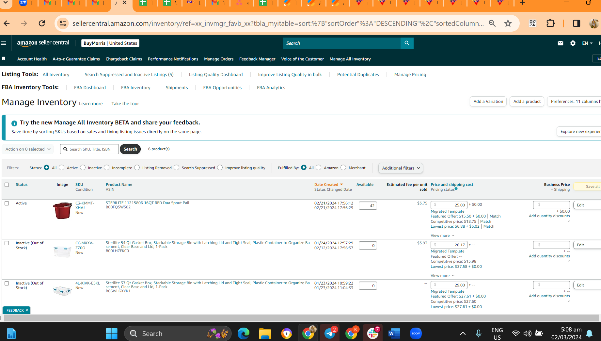Screen dimensions: 601x341
Task: Check the box for the C3-KMMT-XHVJ row
Action: pos(7,203)
